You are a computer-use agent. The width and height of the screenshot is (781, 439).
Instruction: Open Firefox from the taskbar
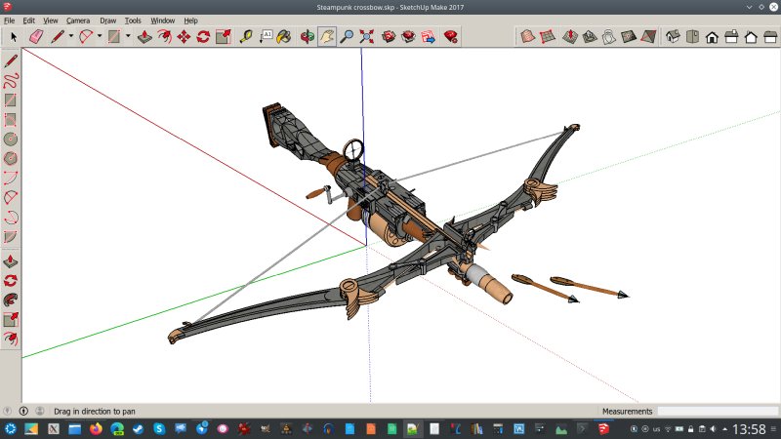[x=96, y=428]
